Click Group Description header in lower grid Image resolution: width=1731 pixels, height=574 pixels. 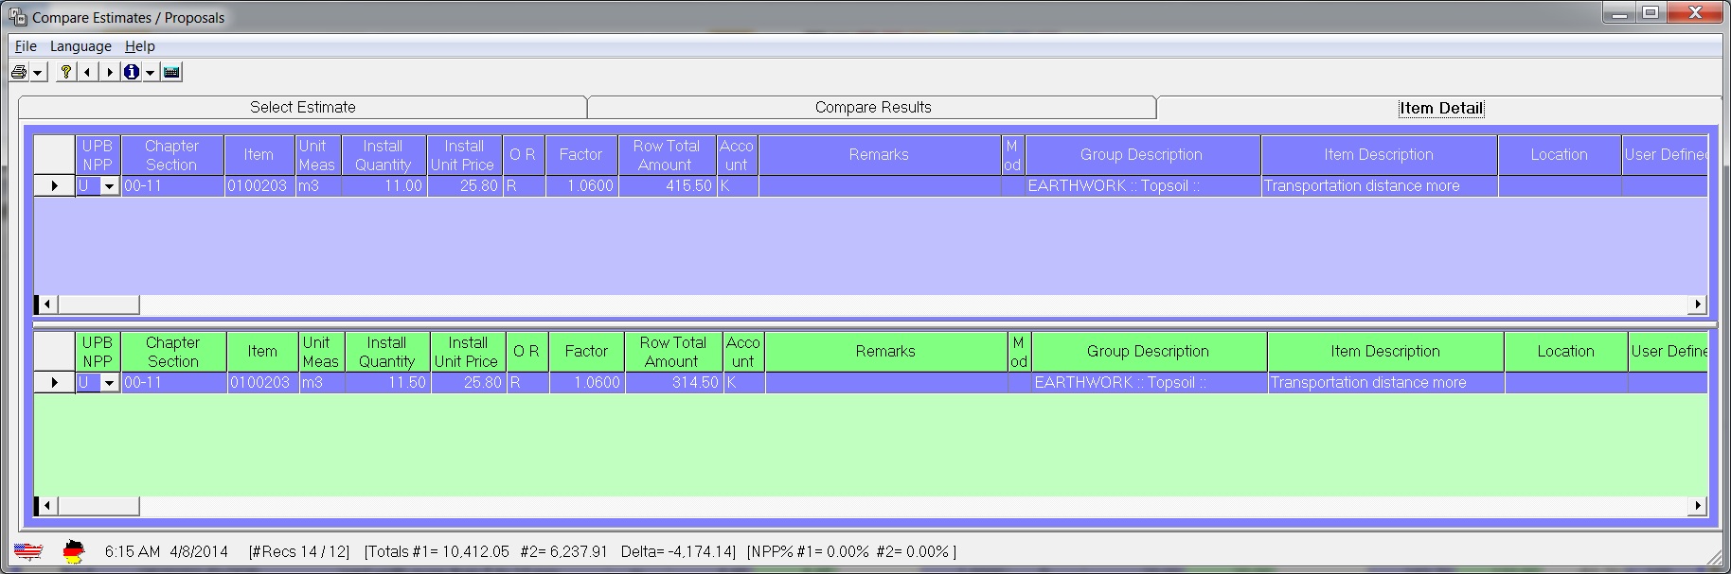coord(1148,352)
